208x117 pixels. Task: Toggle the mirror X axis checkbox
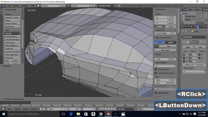tap(184, 55)
